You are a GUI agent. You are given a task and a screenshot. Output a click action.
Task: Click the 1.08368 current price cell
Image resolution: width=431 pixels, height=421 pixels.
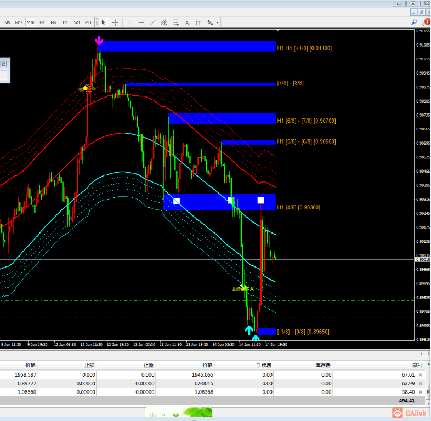point(203,392)
